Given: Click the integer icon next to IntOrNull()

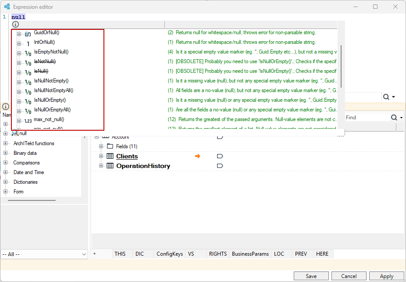Looking at the screenshot, I should point(28,43).
